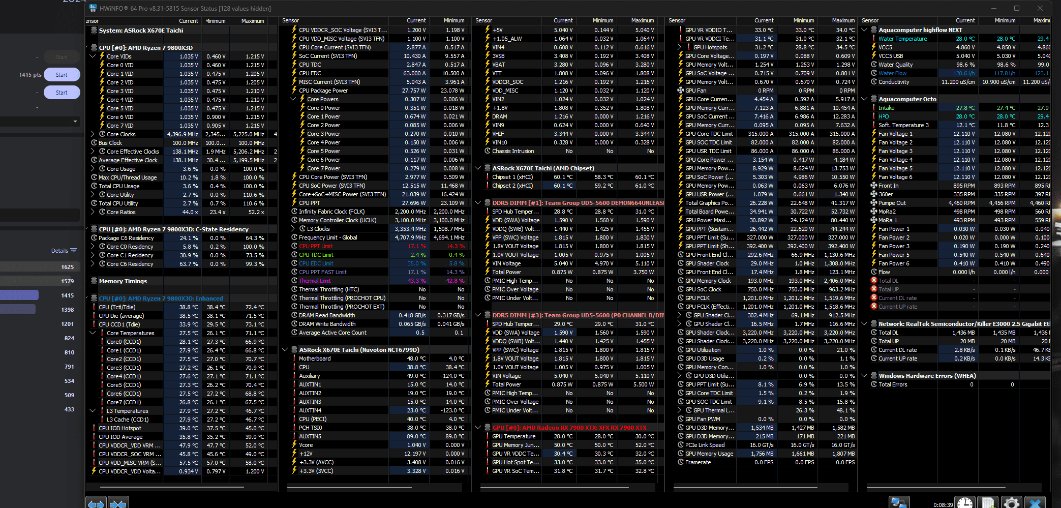Click the lightning icon beside CPU Package Power

[294, 91]
